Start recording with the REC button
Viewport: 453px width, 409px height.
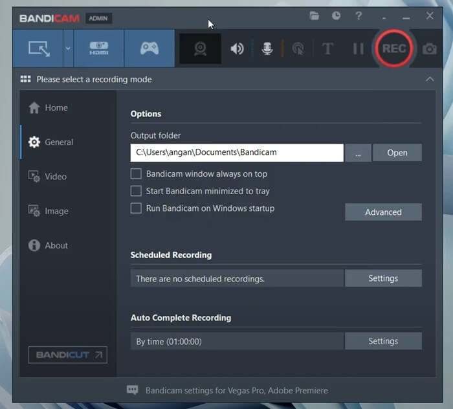coord(394,49)
